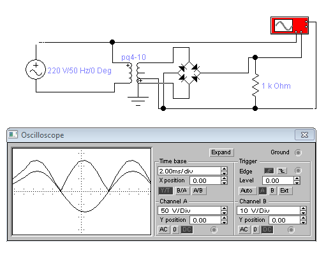
Task: Click the 1 k Ohm label
Action: [276, 86]
